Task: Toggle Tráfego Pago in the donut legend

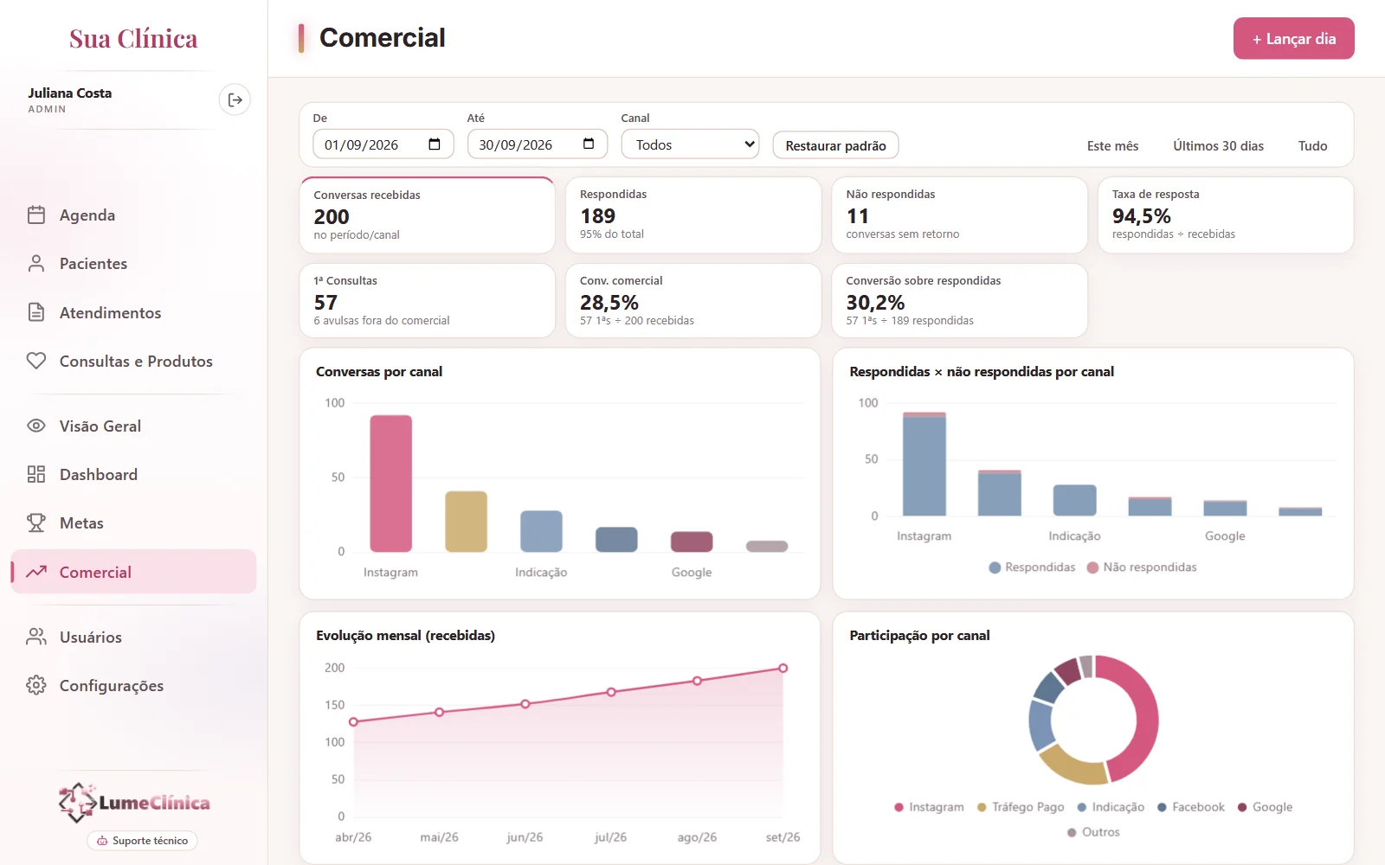Action: pyautogui.click(x=1021, y=807)
